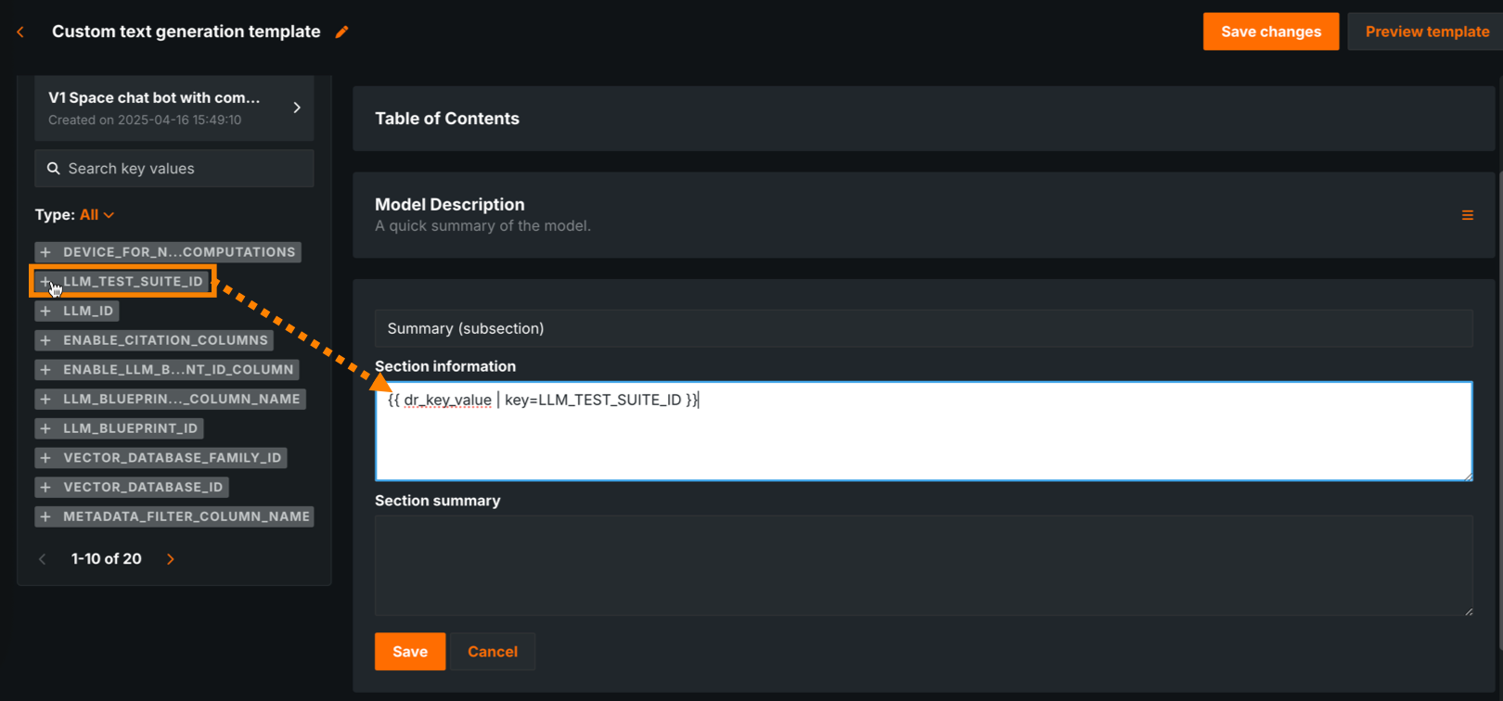Add the ENABLE_CITATION_COLUMNS key value
This screenshot has width=1503, height=701.
coord(45,340)
